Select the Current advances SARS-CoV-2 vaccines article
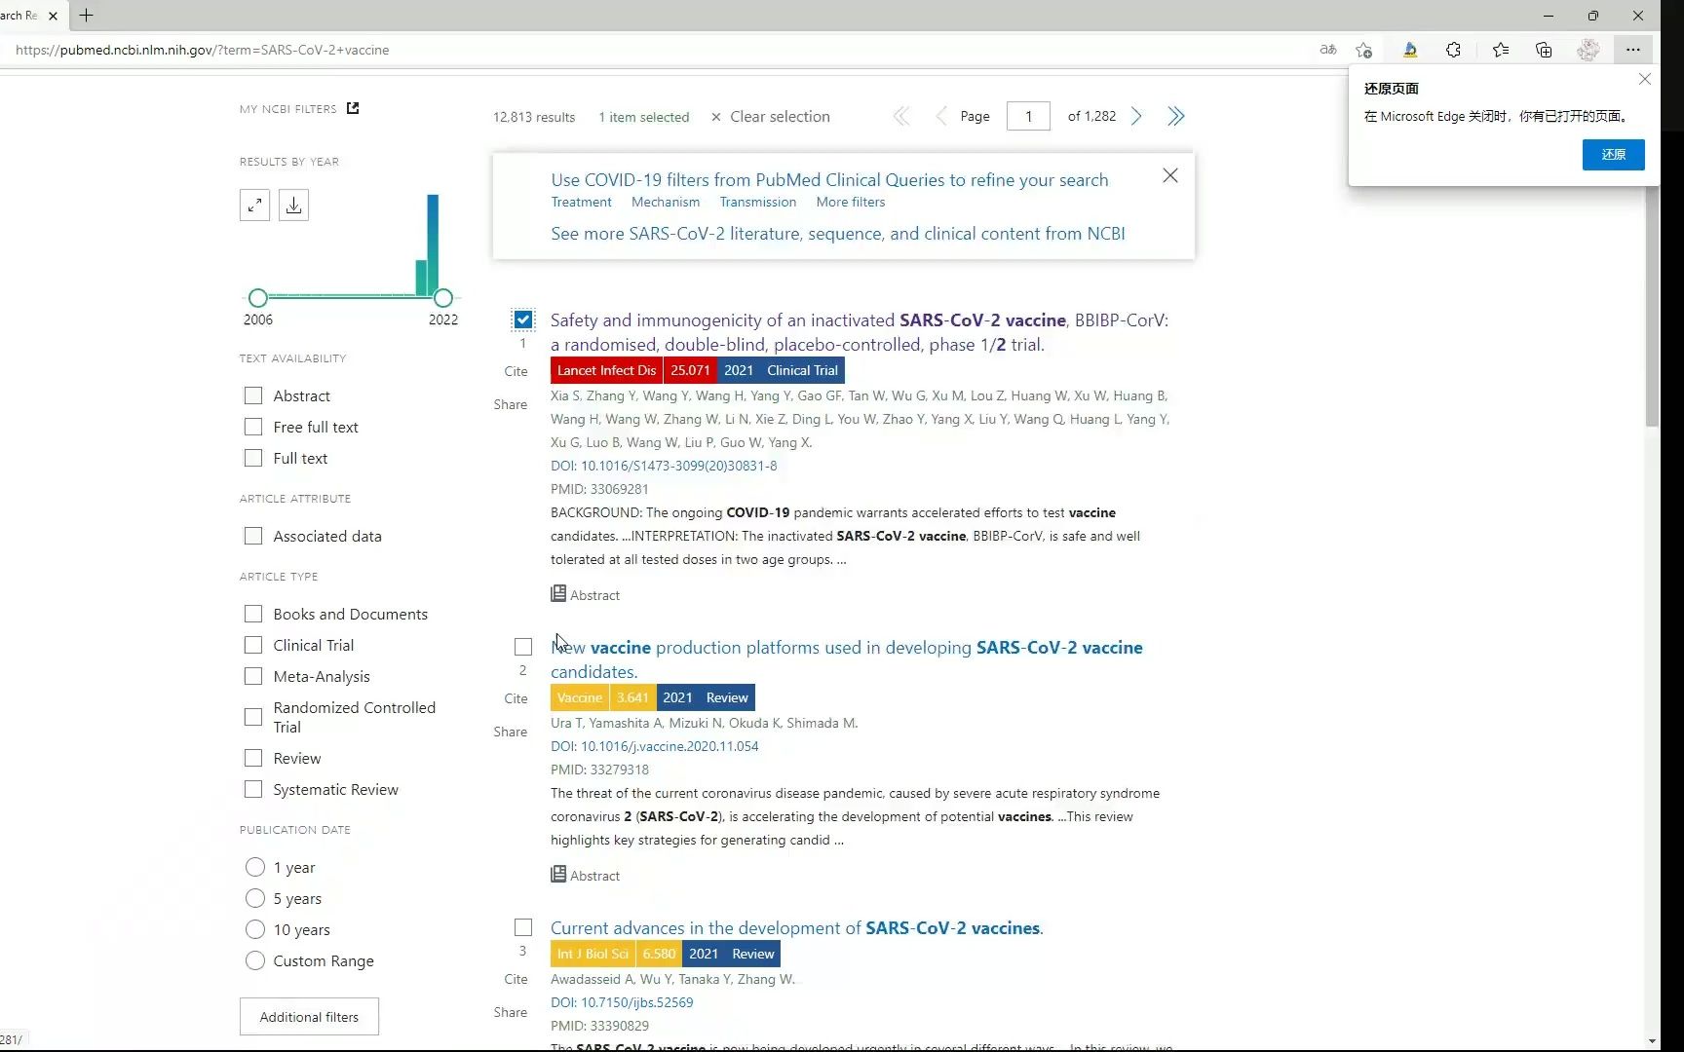The width and height of the screenshot is (1684, 1052). 523,927
